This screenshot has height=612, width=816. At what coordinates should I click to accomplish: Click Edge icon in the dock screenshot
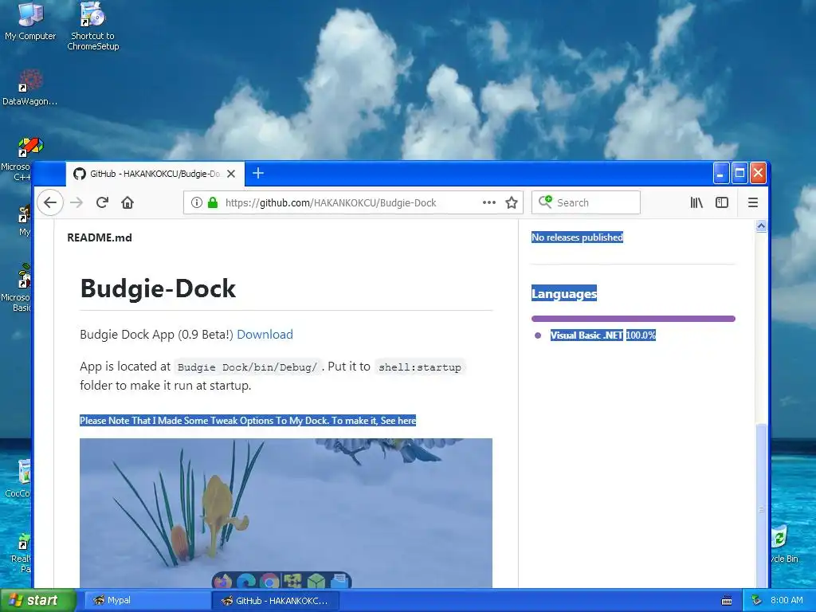(245, 580)
